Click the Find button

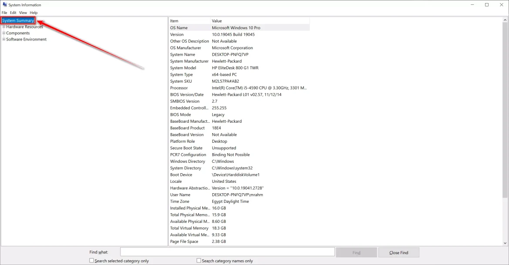click(356, 252)
